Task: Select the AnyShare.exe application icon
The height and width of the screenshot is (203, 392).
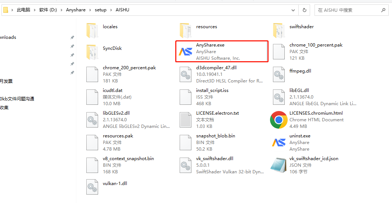Action: coord(186,52)
